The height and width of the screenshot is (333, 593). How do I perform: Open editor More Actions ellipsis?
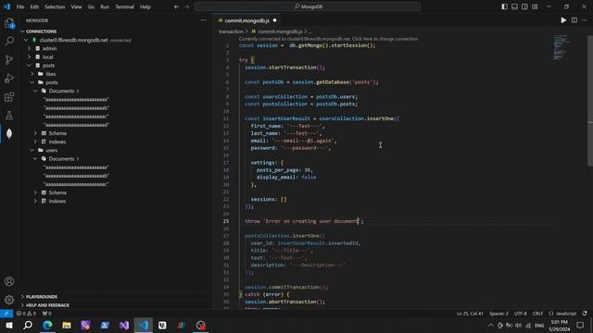point(585,20)
